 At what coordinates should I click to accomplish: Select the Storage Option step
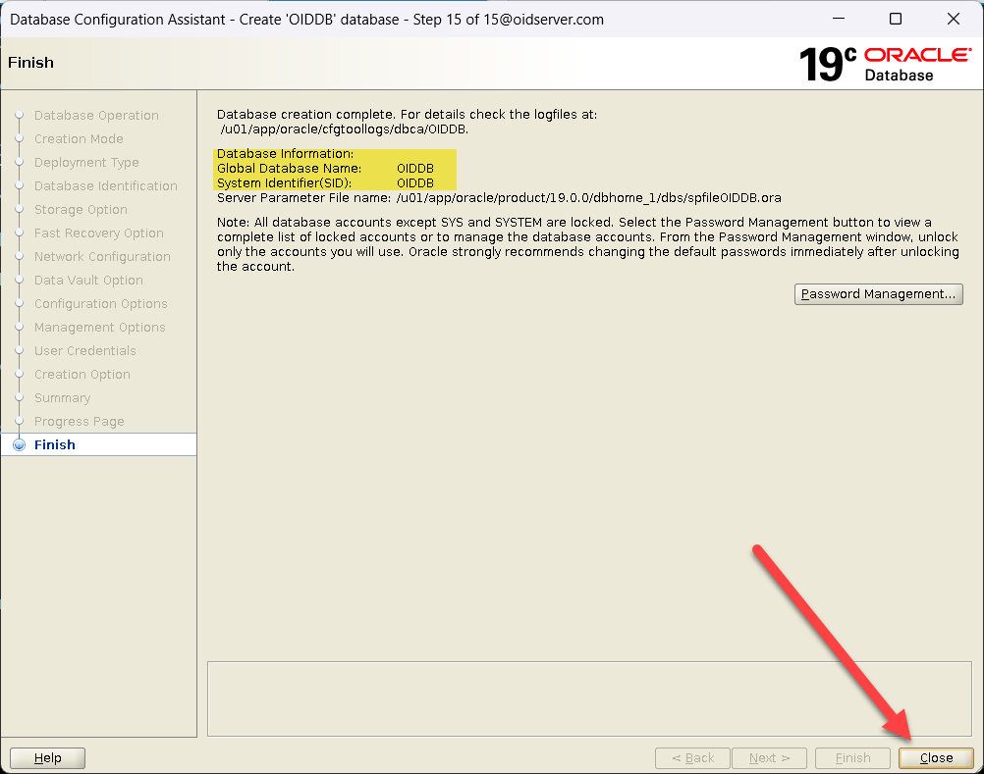(x=81, y=209)
